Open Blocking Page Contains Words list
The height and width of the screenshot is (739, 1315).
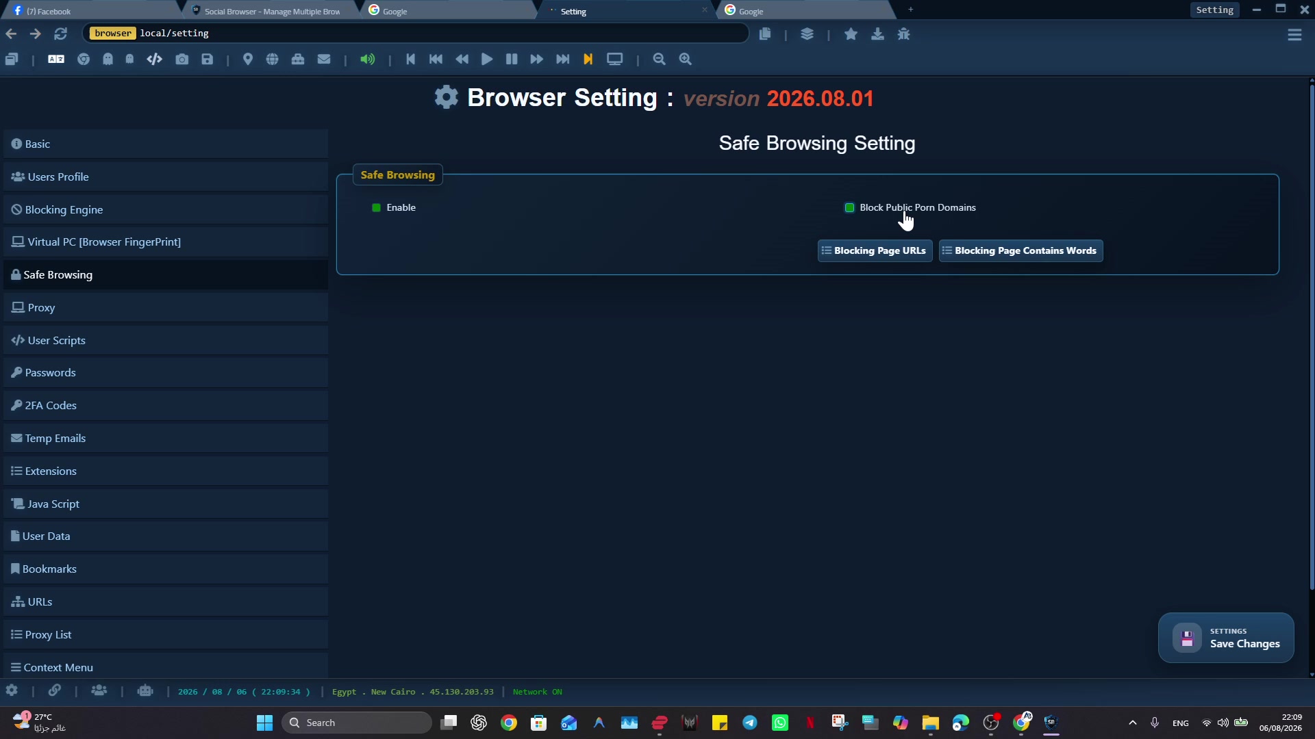pyautogui.click(x=1020, y=251)
